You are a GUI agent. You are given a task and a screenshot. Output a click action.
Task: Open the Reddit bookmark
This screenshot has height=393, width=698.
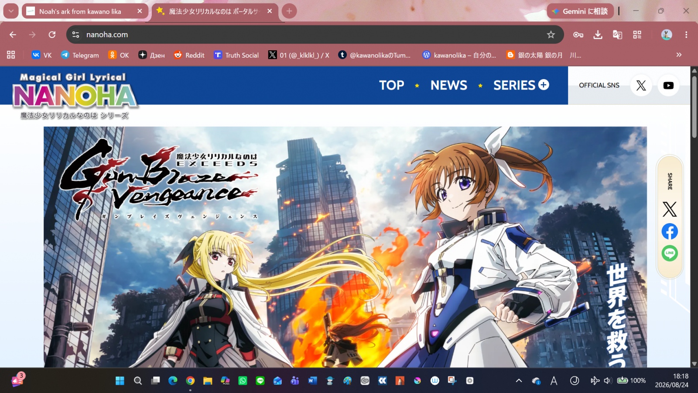[189, 55]
